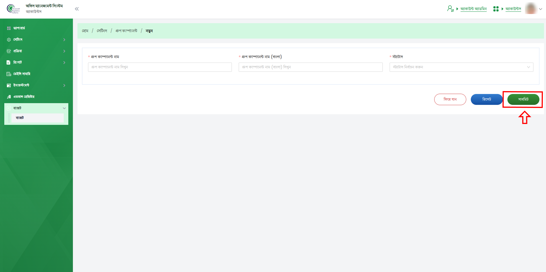Click the এডভান্স রেজিষ্টার icon
Image resolution: width=546 pixels, height=272 pixels.
pos(9,97)
